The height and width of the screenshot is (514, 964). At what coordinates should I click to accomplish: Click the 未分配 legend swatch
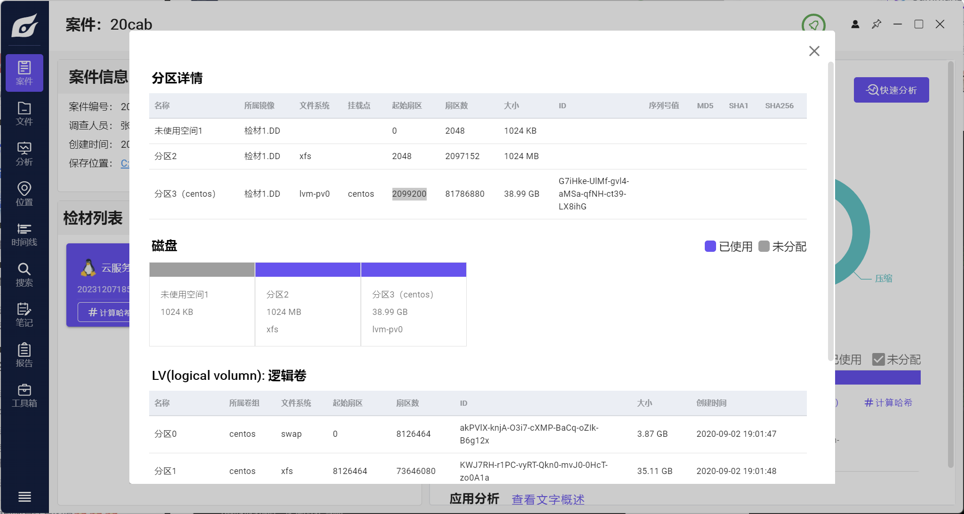[764, 246]
